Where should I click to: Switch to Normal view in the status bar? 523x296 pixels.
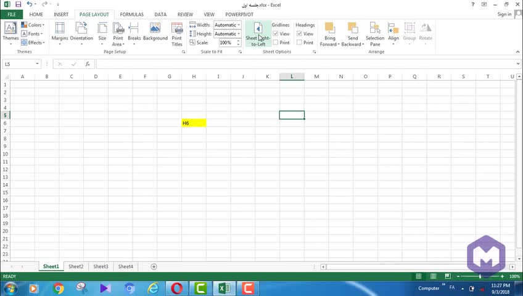click(x=419, y=276)
